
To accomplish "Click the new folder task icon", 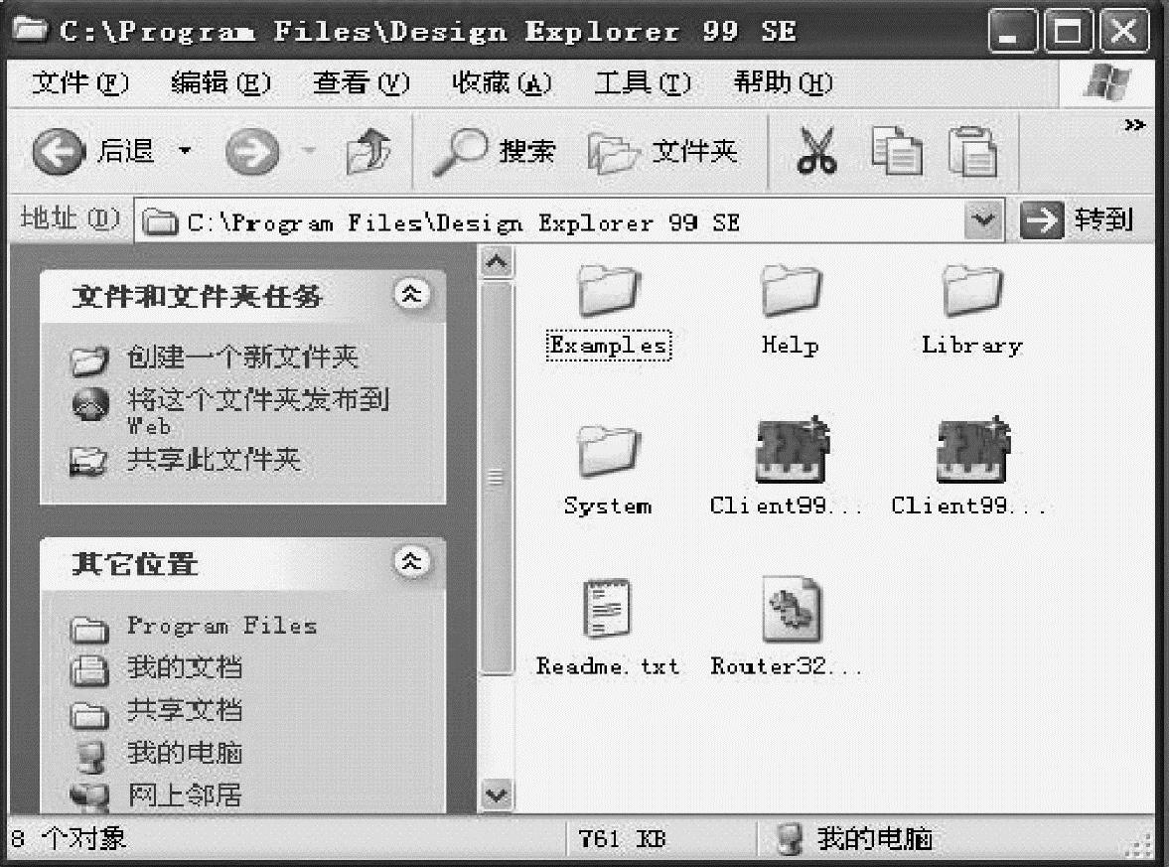I will [x=89, y=361].
